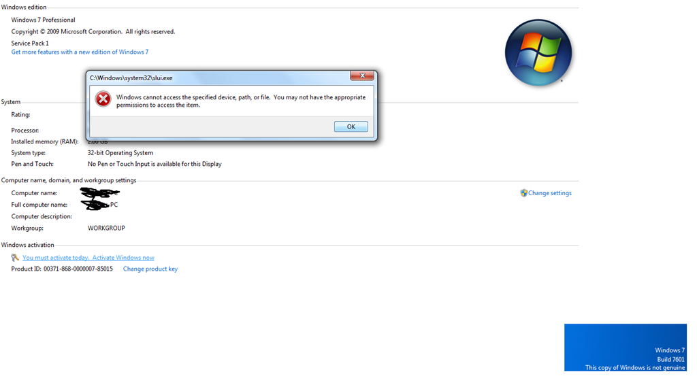Viewport: 697px width, 391px height.
Task: Click the shield icon beside Change settings
Action: [x=523, y=193]
